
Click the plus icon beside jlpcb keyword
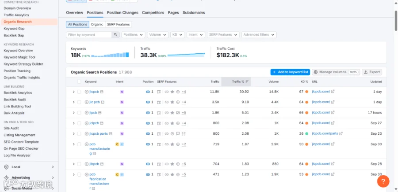(87, 113)
